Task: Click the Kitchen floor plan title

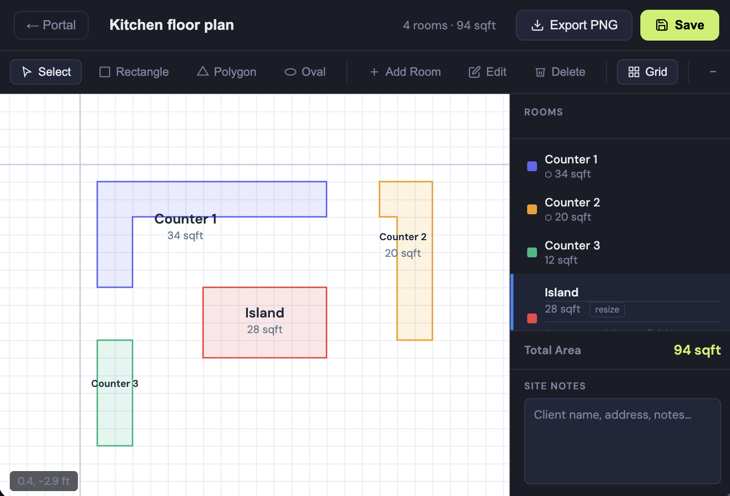Action: click(171, 25)
